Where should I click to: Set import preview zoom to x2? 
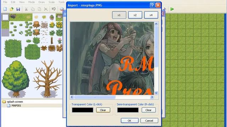(135, 15)
